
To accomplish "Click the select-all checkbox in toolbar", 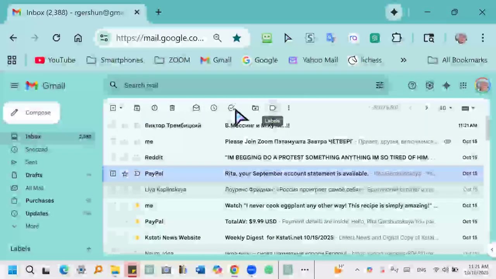I will point(113,108).
